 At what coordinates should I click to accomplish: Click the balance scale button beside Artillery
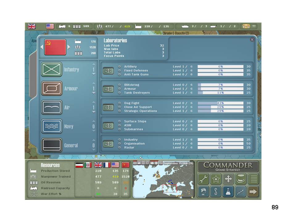click(x=108, y=71)
